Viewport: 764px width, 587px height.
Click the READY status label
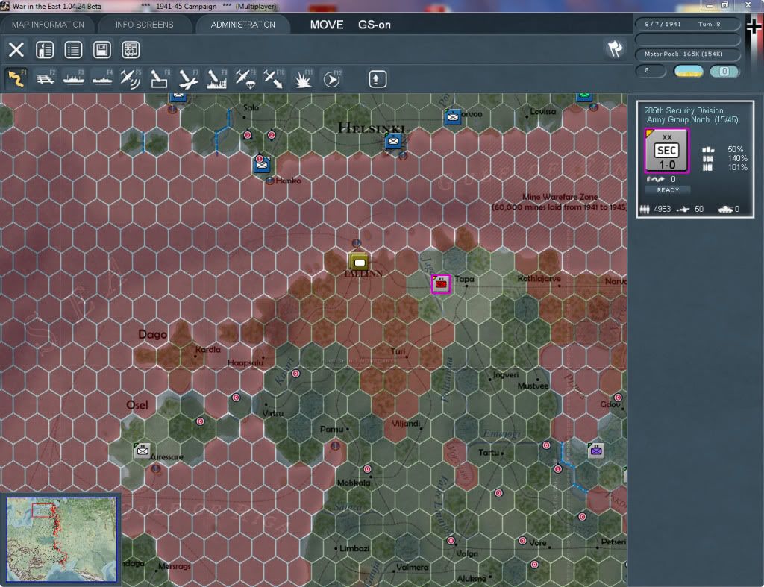668,190
